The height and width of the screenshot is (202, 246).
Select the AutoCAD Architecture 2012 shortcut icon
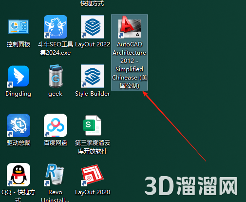(x=130, y=27)
